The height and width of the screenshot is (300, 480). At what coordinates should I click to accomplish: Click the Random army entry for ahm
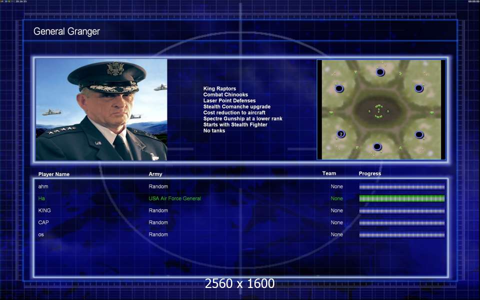pyautogui.click(x=158, y=186)
